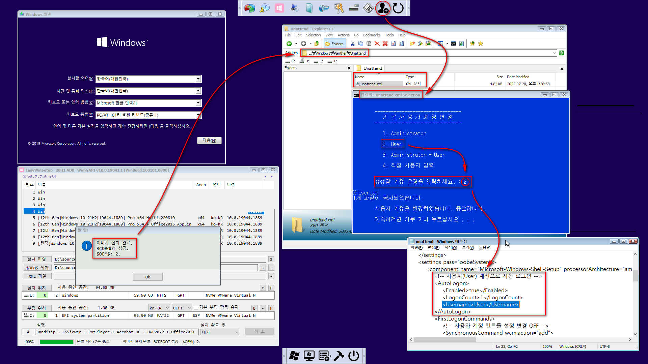Image resolution: width=648 pixels, height=364 pixels.
Task: Expand the Explorer++ address bar dropdown
Action: [554, 53]
